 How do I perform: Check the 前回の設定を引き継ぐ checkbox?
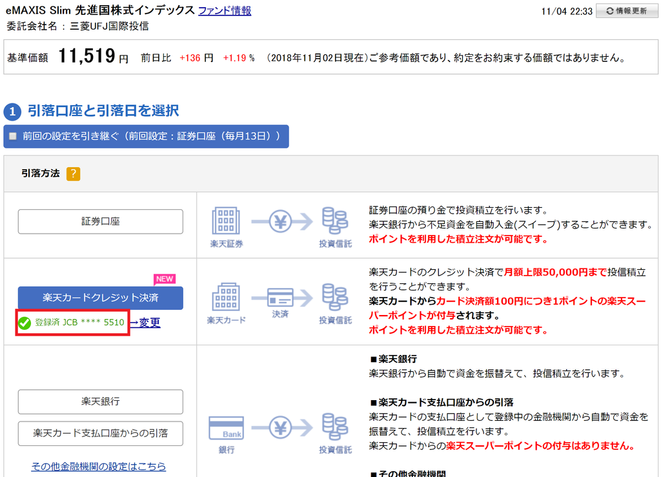(x=13, y=136)
